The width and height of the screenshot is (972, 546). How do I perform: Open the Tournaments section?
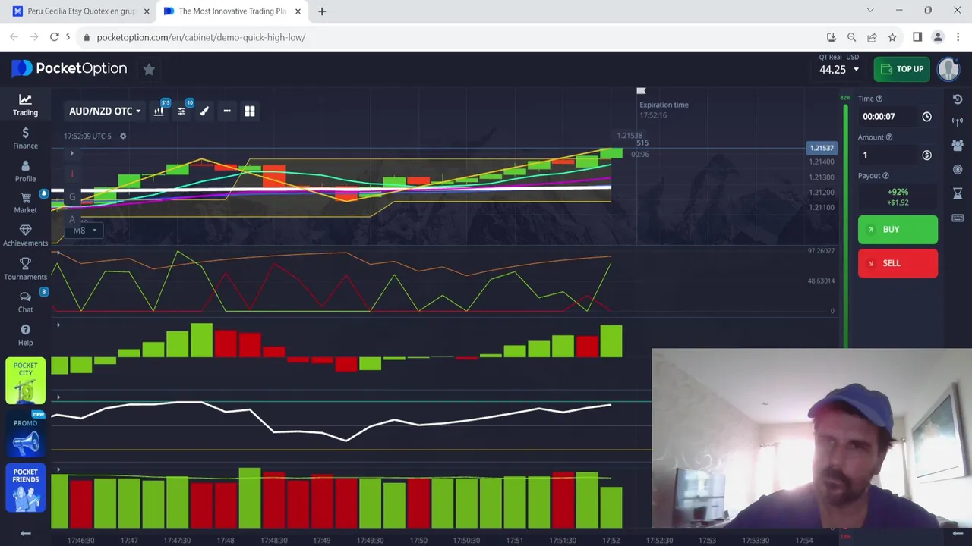click(25, 269)
